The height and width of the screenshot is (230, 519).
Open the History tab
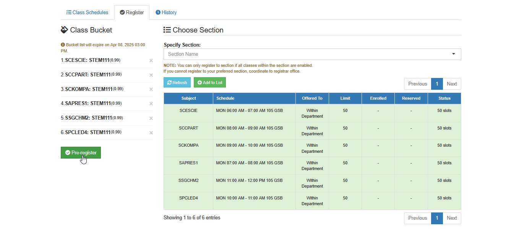166,13
